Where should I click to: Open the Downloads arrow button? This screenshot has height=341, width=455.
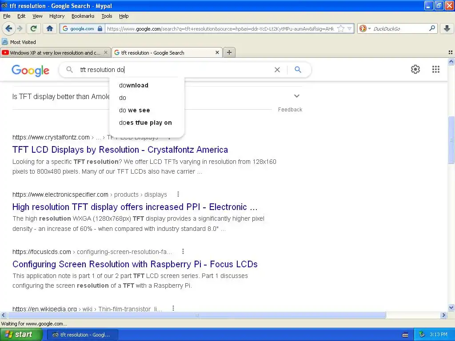(447, 28)
